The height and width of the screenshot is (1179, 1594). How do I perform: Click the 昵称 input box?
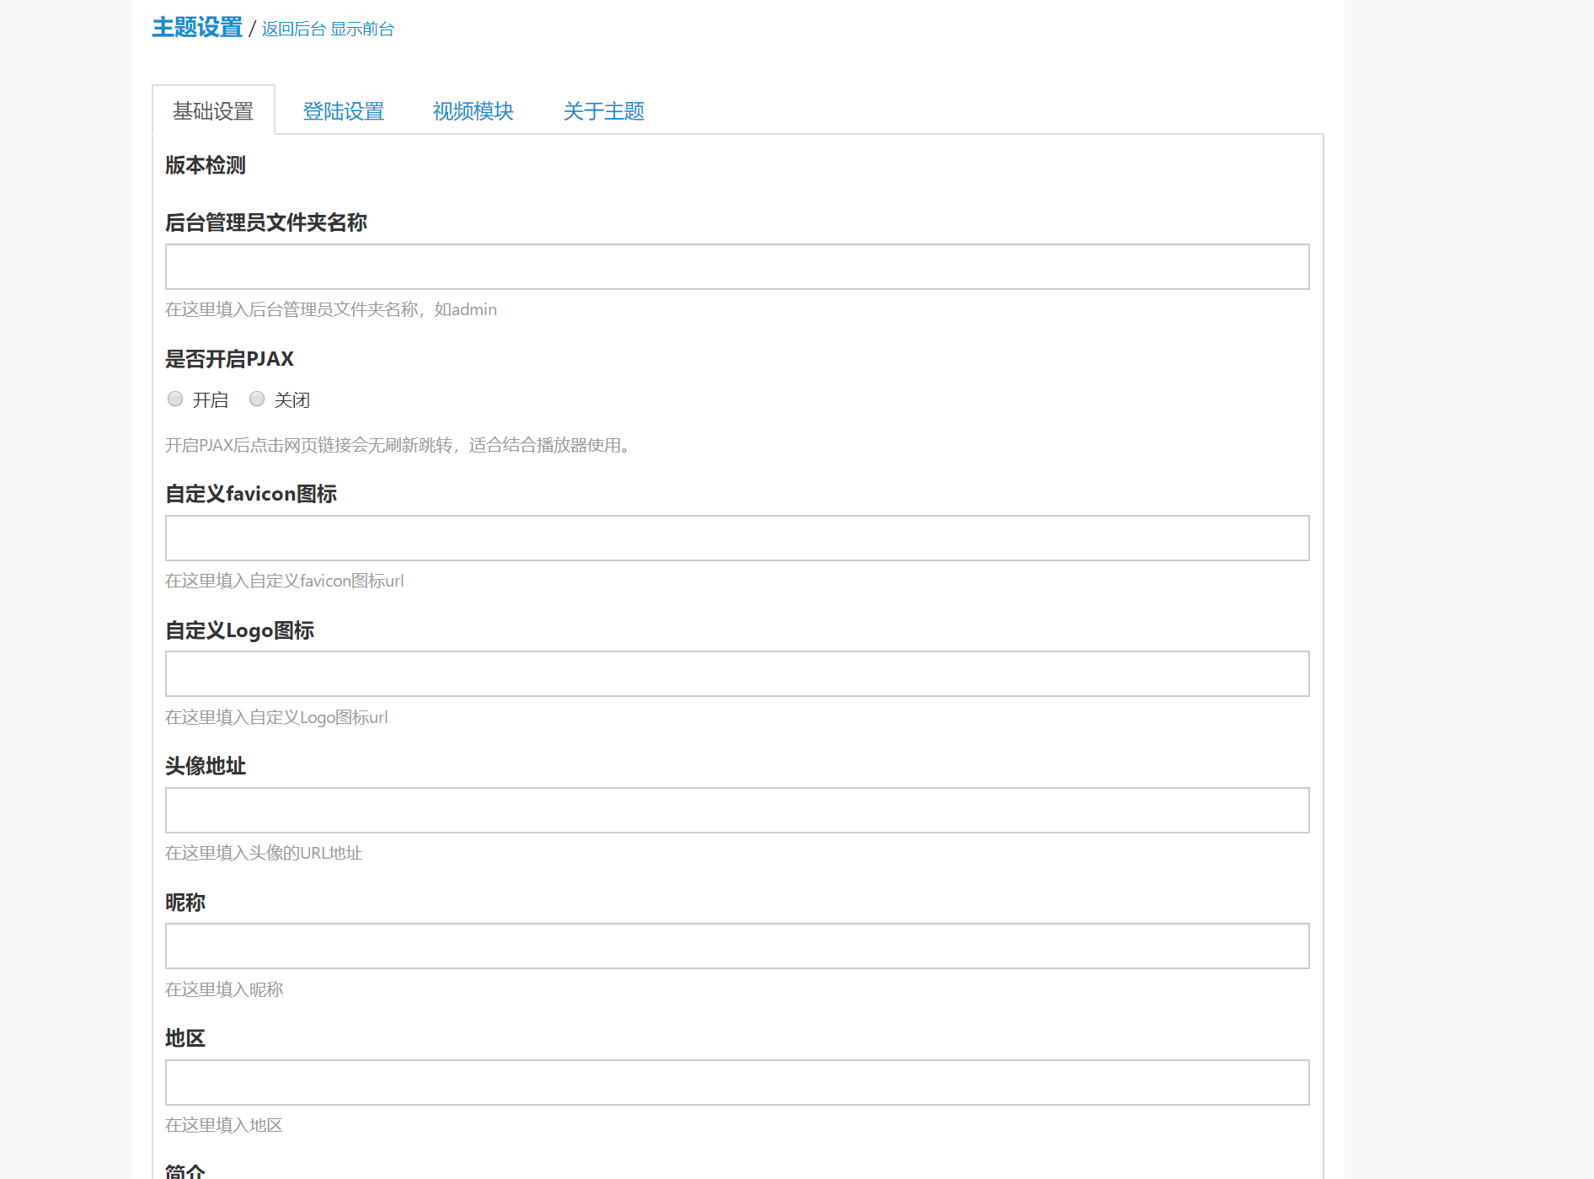tap(737, 946)
